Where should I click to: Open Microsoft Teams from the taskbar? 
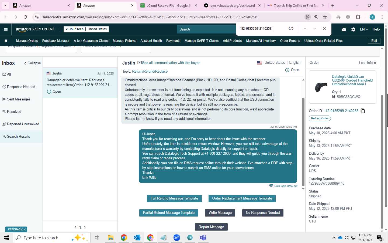[x=203, y=238]
